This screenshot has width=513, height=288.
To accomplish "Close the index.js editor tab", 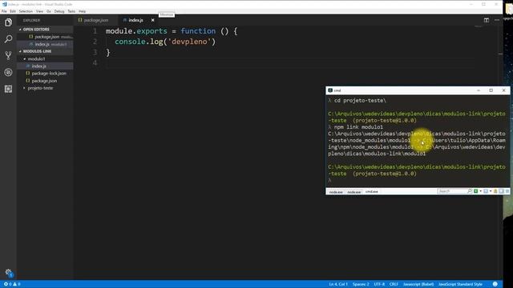I will (152, 20).
